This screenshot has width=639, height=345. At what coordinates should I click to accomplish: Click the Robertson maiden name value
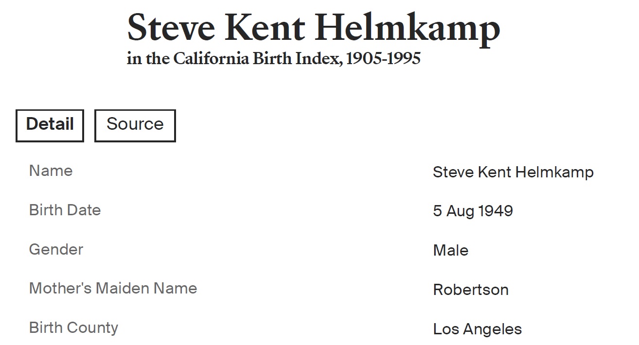coord(470,290)
